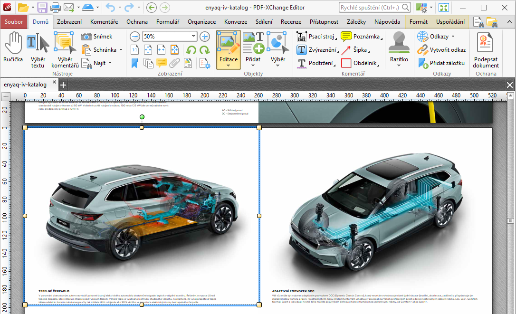516x314 pixels.
Task: Open a new document tab with plus
Action: coord(63,85)
